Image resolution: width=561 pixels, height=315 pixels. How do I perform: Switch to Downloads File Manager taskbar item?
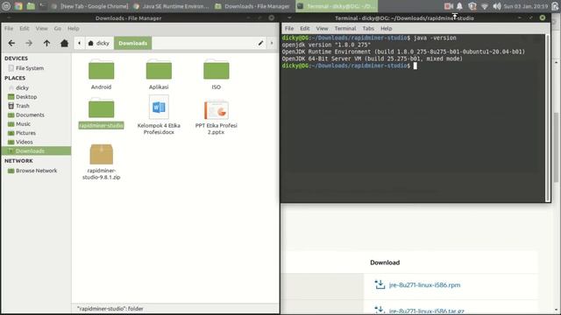pyautogui.click(x=253, y=6)
